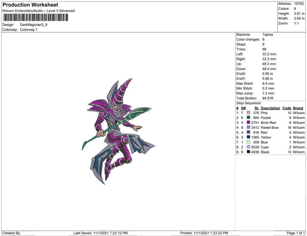Click the Brand column header
Image resolution: width=307 pixels, height=236 pixels.
pos(298,108)
